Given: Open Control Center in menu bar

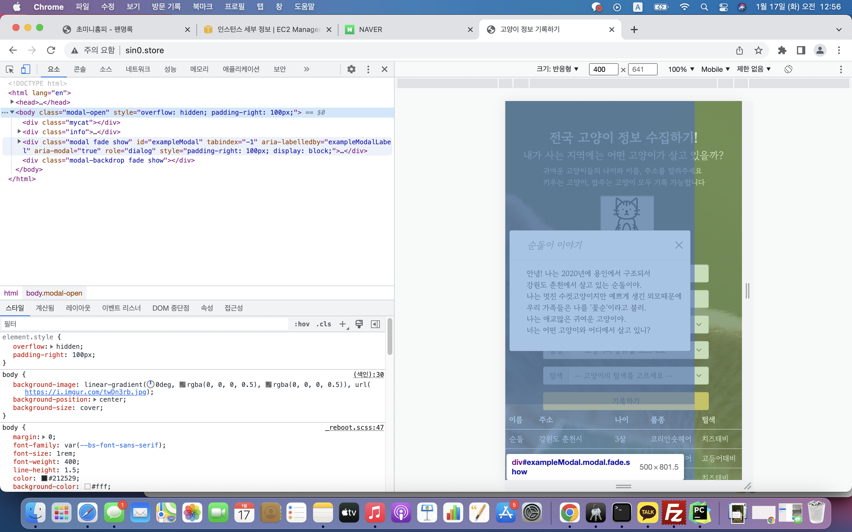Looking at the screenshot, I should [723, 7].
